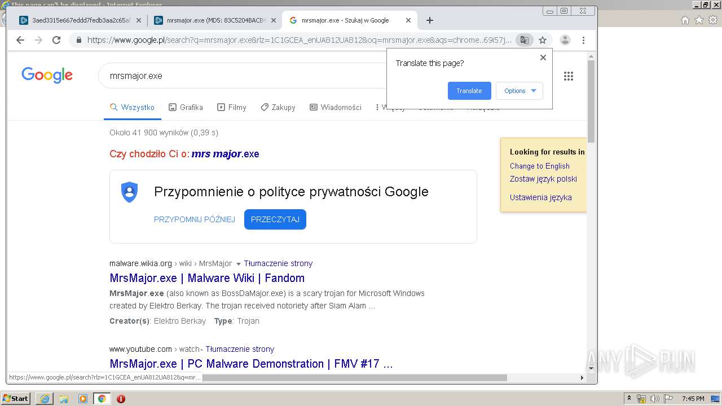Click the network tray icon
This screenshot has height=406, width=722.
[641, 399]
